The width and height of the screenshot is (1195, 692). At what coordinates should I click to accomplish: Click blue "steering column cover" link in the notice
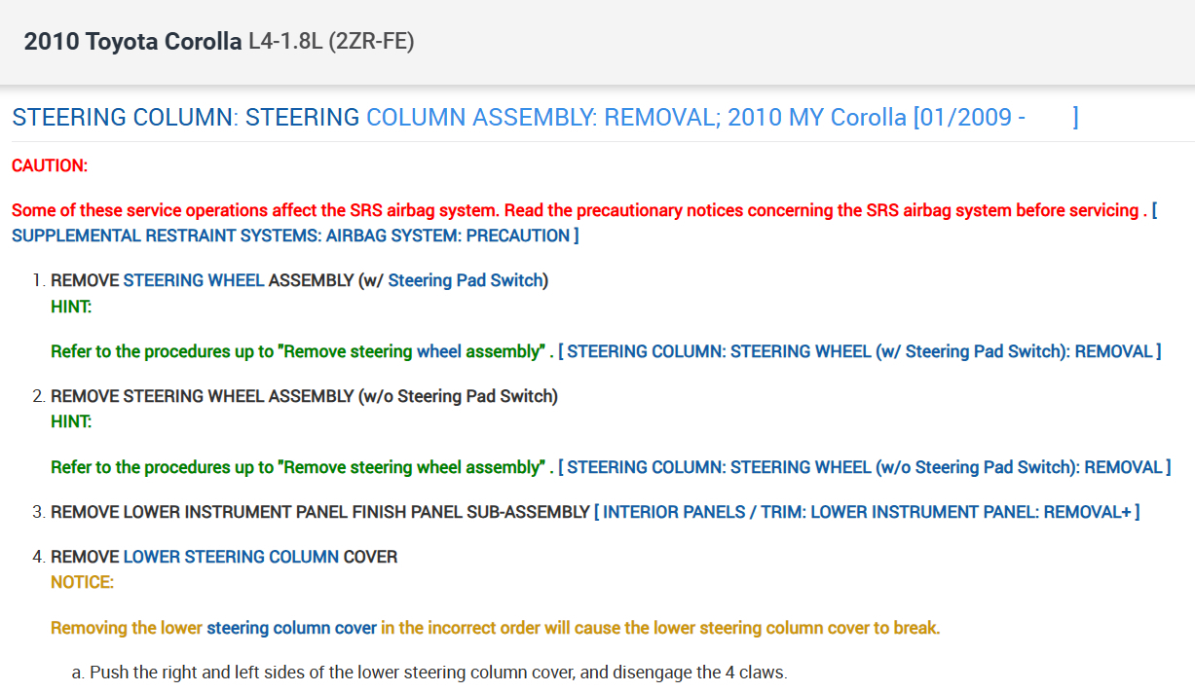click(291, 628)
